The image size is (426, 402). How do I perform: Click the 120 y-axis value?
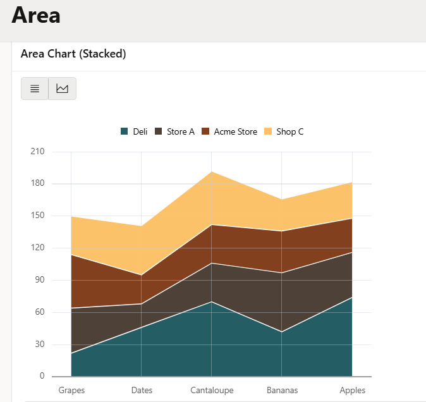pyautogui.click(x=37, y=247)
